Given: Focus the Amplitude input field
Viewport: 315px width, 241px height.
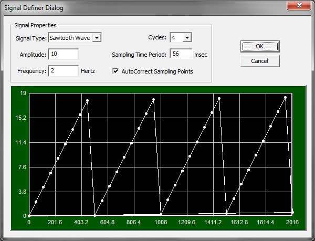Looking at the screenshot, I should tap(64, 54).
